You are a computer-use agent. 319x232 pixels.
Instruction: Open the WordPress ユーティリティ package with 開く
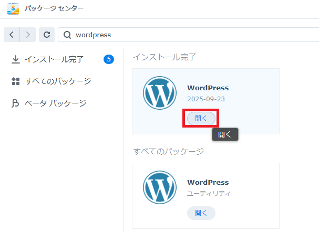tap(201, 213)
